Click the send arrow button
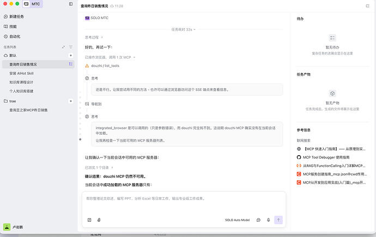Screen dimensions: 376x237 pos(278,220)
